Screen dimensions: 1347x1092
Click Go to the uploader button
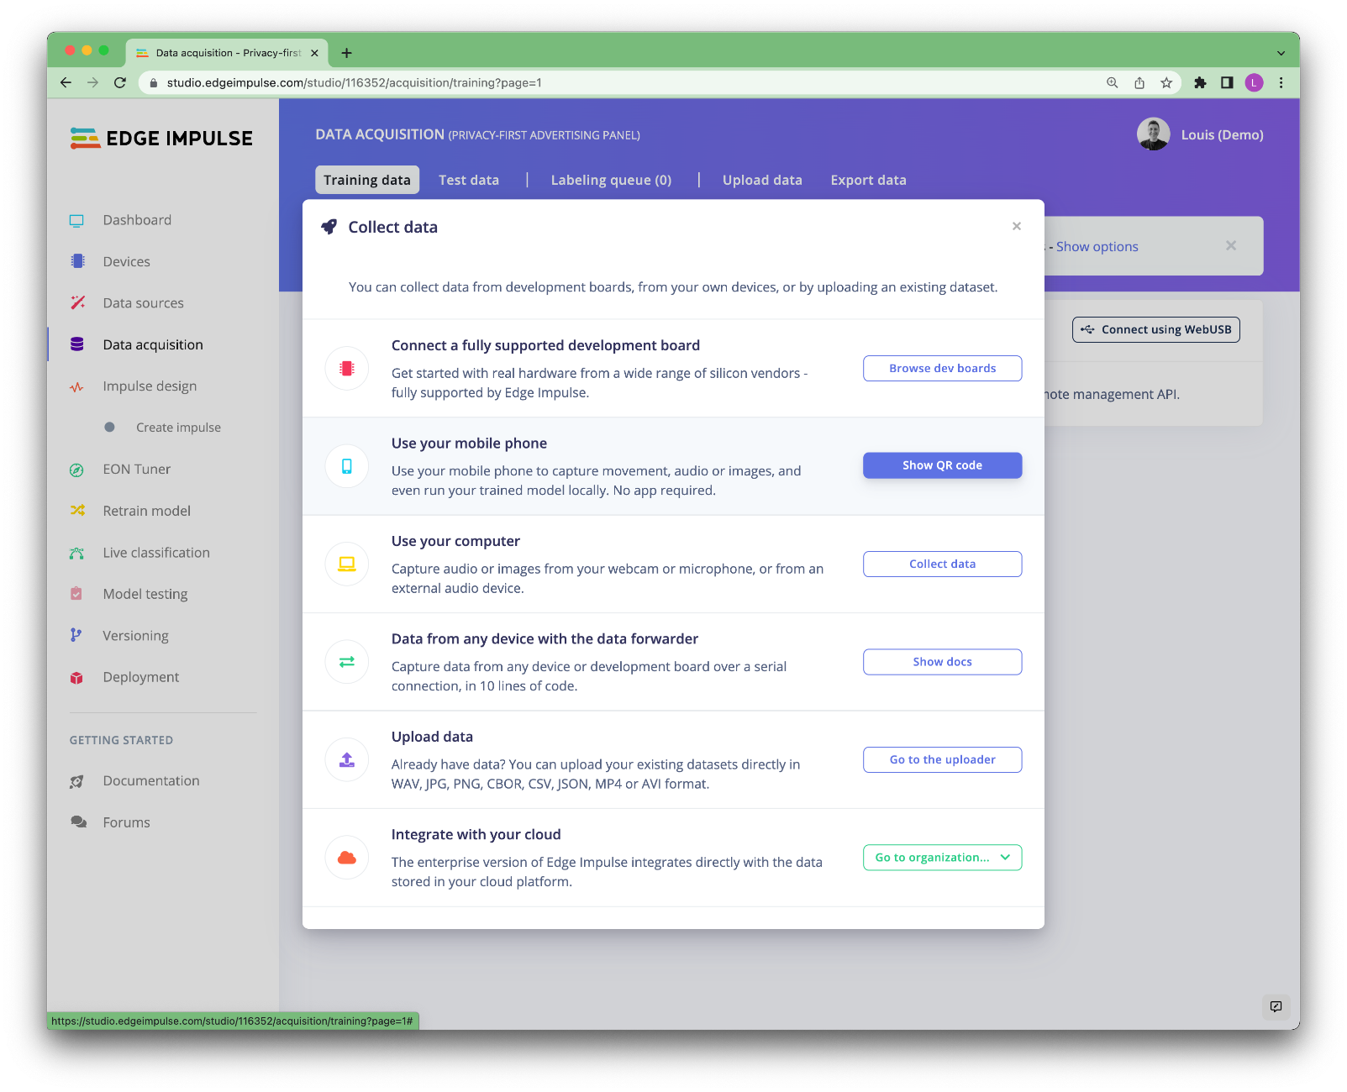942,759
